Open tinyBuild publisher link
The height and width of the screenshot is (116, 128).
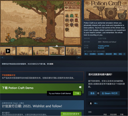101,48
